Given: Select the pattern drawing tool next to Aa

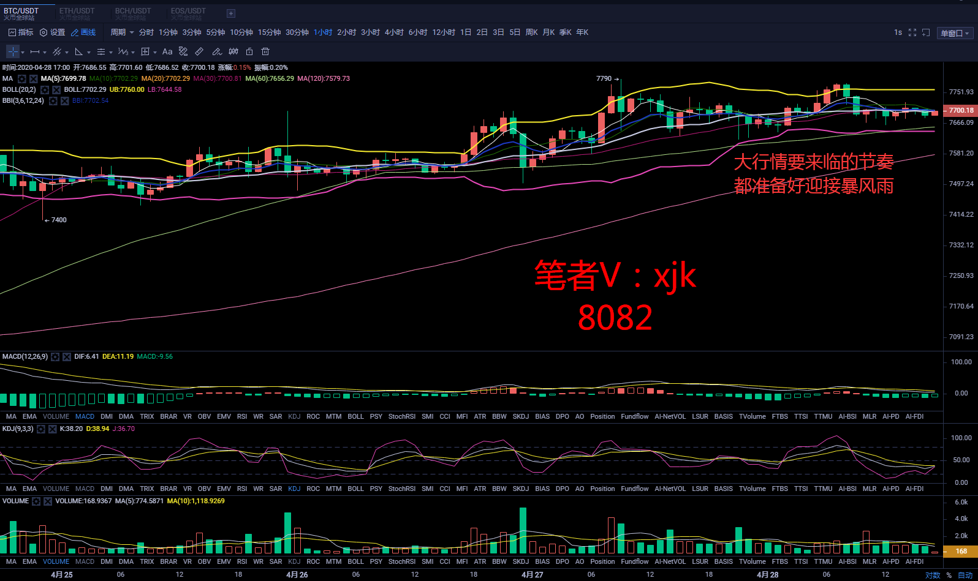Looking at the screenshot, I should coord(183,51).
